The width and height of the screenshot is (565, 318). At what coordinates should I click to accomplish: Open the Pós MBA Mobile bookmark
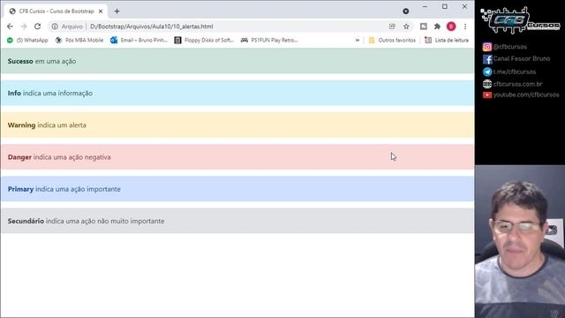pos(79,40)
